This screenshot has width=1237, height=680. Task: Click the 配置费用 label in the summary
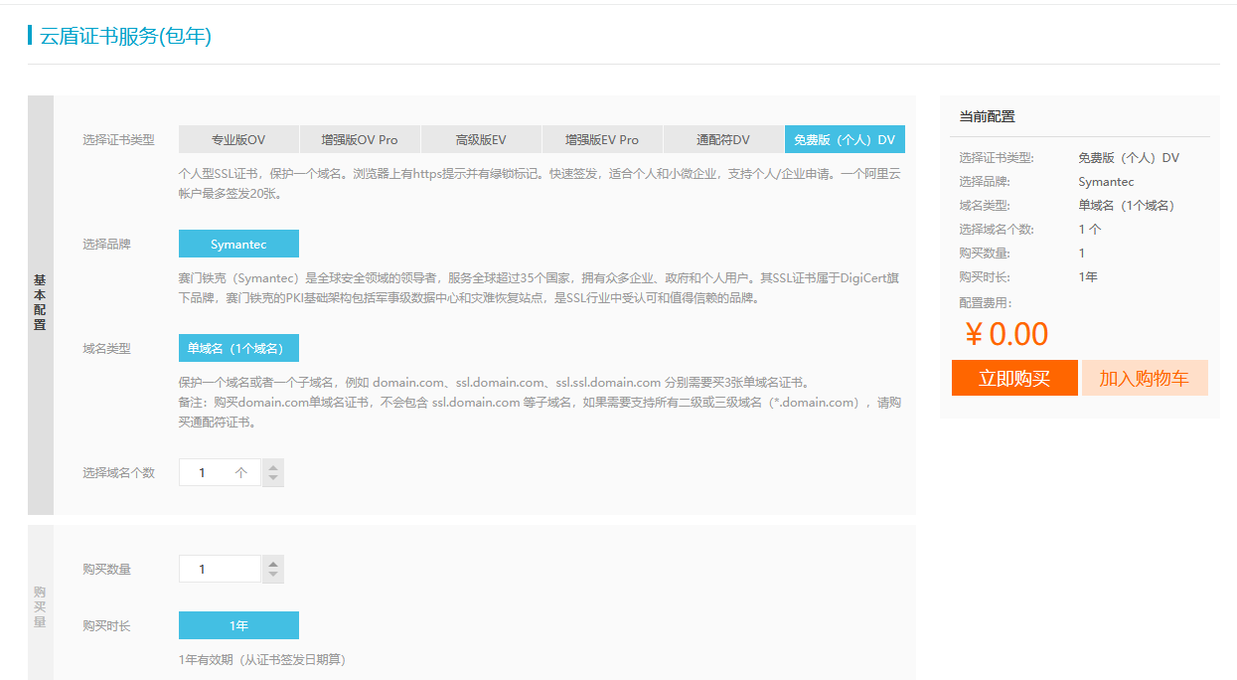click(986, 302)
